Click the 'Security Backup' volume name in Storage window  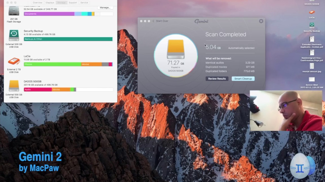tap(33, 31)
